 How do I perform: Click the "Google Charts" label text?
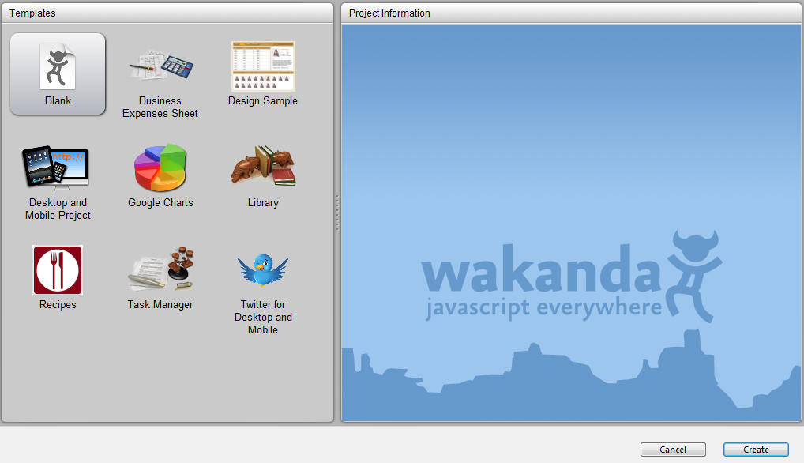pos(160,203)
